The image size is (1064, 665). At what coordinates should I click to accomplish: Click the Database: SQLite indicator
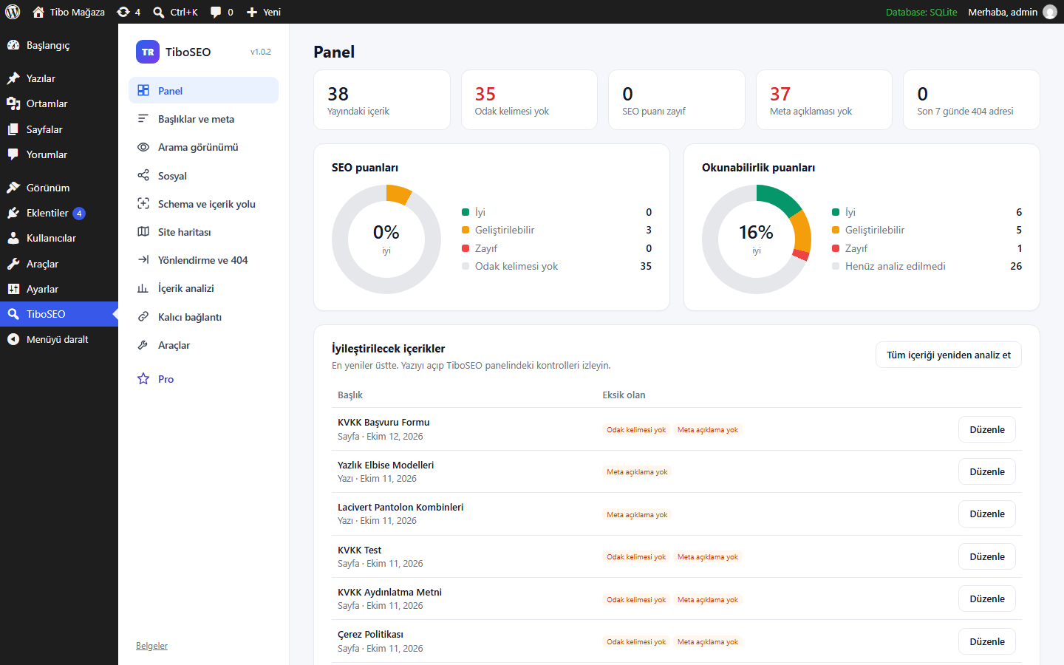(x=921, y=12)
